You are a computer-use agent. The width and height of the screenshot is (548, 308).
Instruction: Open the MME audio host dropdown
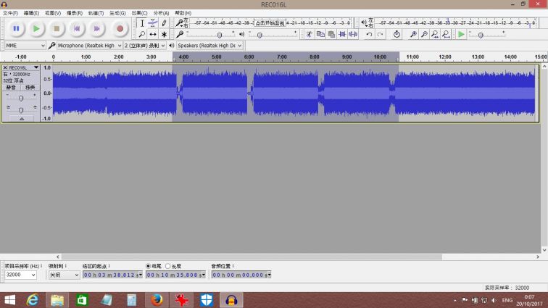(x=25, y=45)
